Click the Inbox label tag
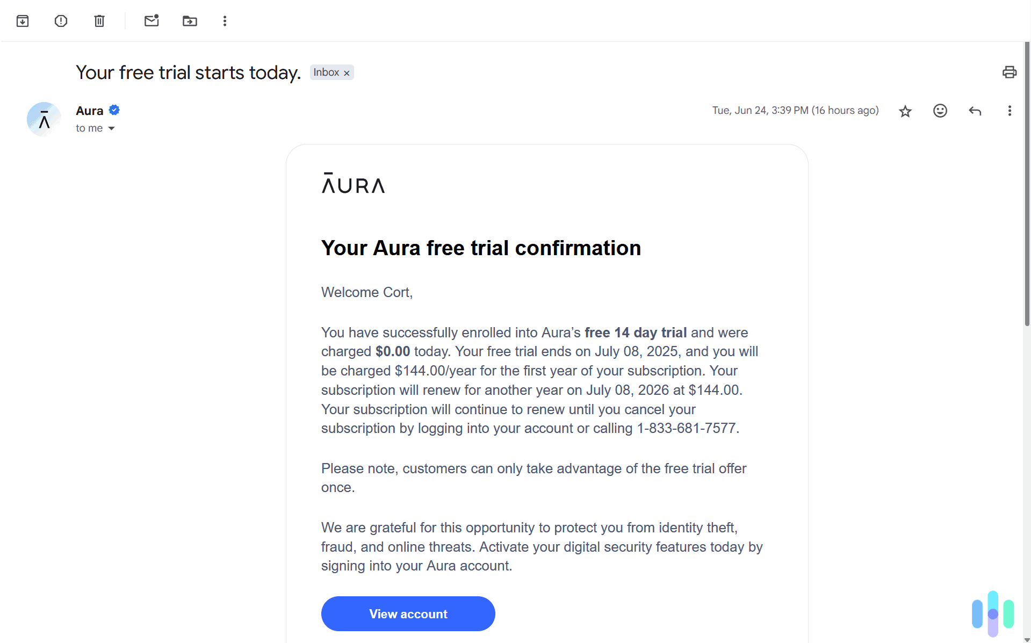 [x=326, y=72]
